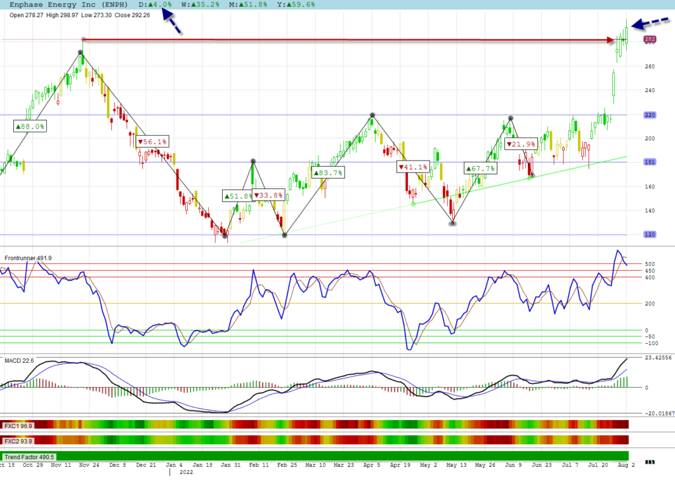Viewport: 675px width, 484px height.
Task: Click the Feb 25 date label
Action: click(287, 465)
